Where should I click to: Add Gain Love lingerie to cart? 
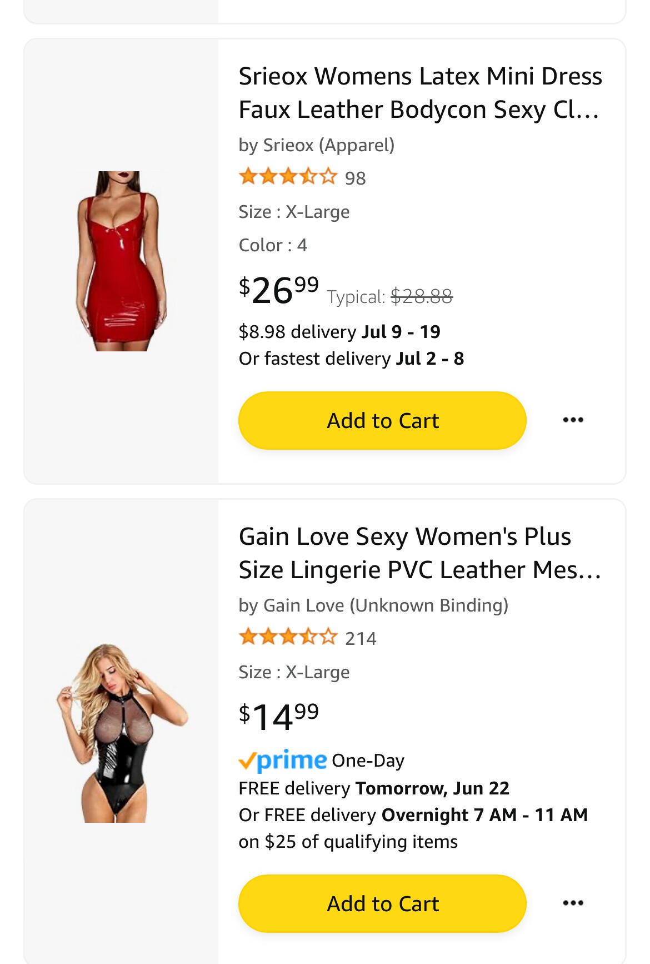pyautogui.click(x=382, y=904)
